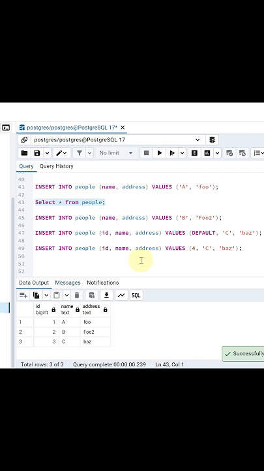The width and height of the screenshot is (264, 471).
Task: Click the filter funnel icon
Action: point(80,153)
